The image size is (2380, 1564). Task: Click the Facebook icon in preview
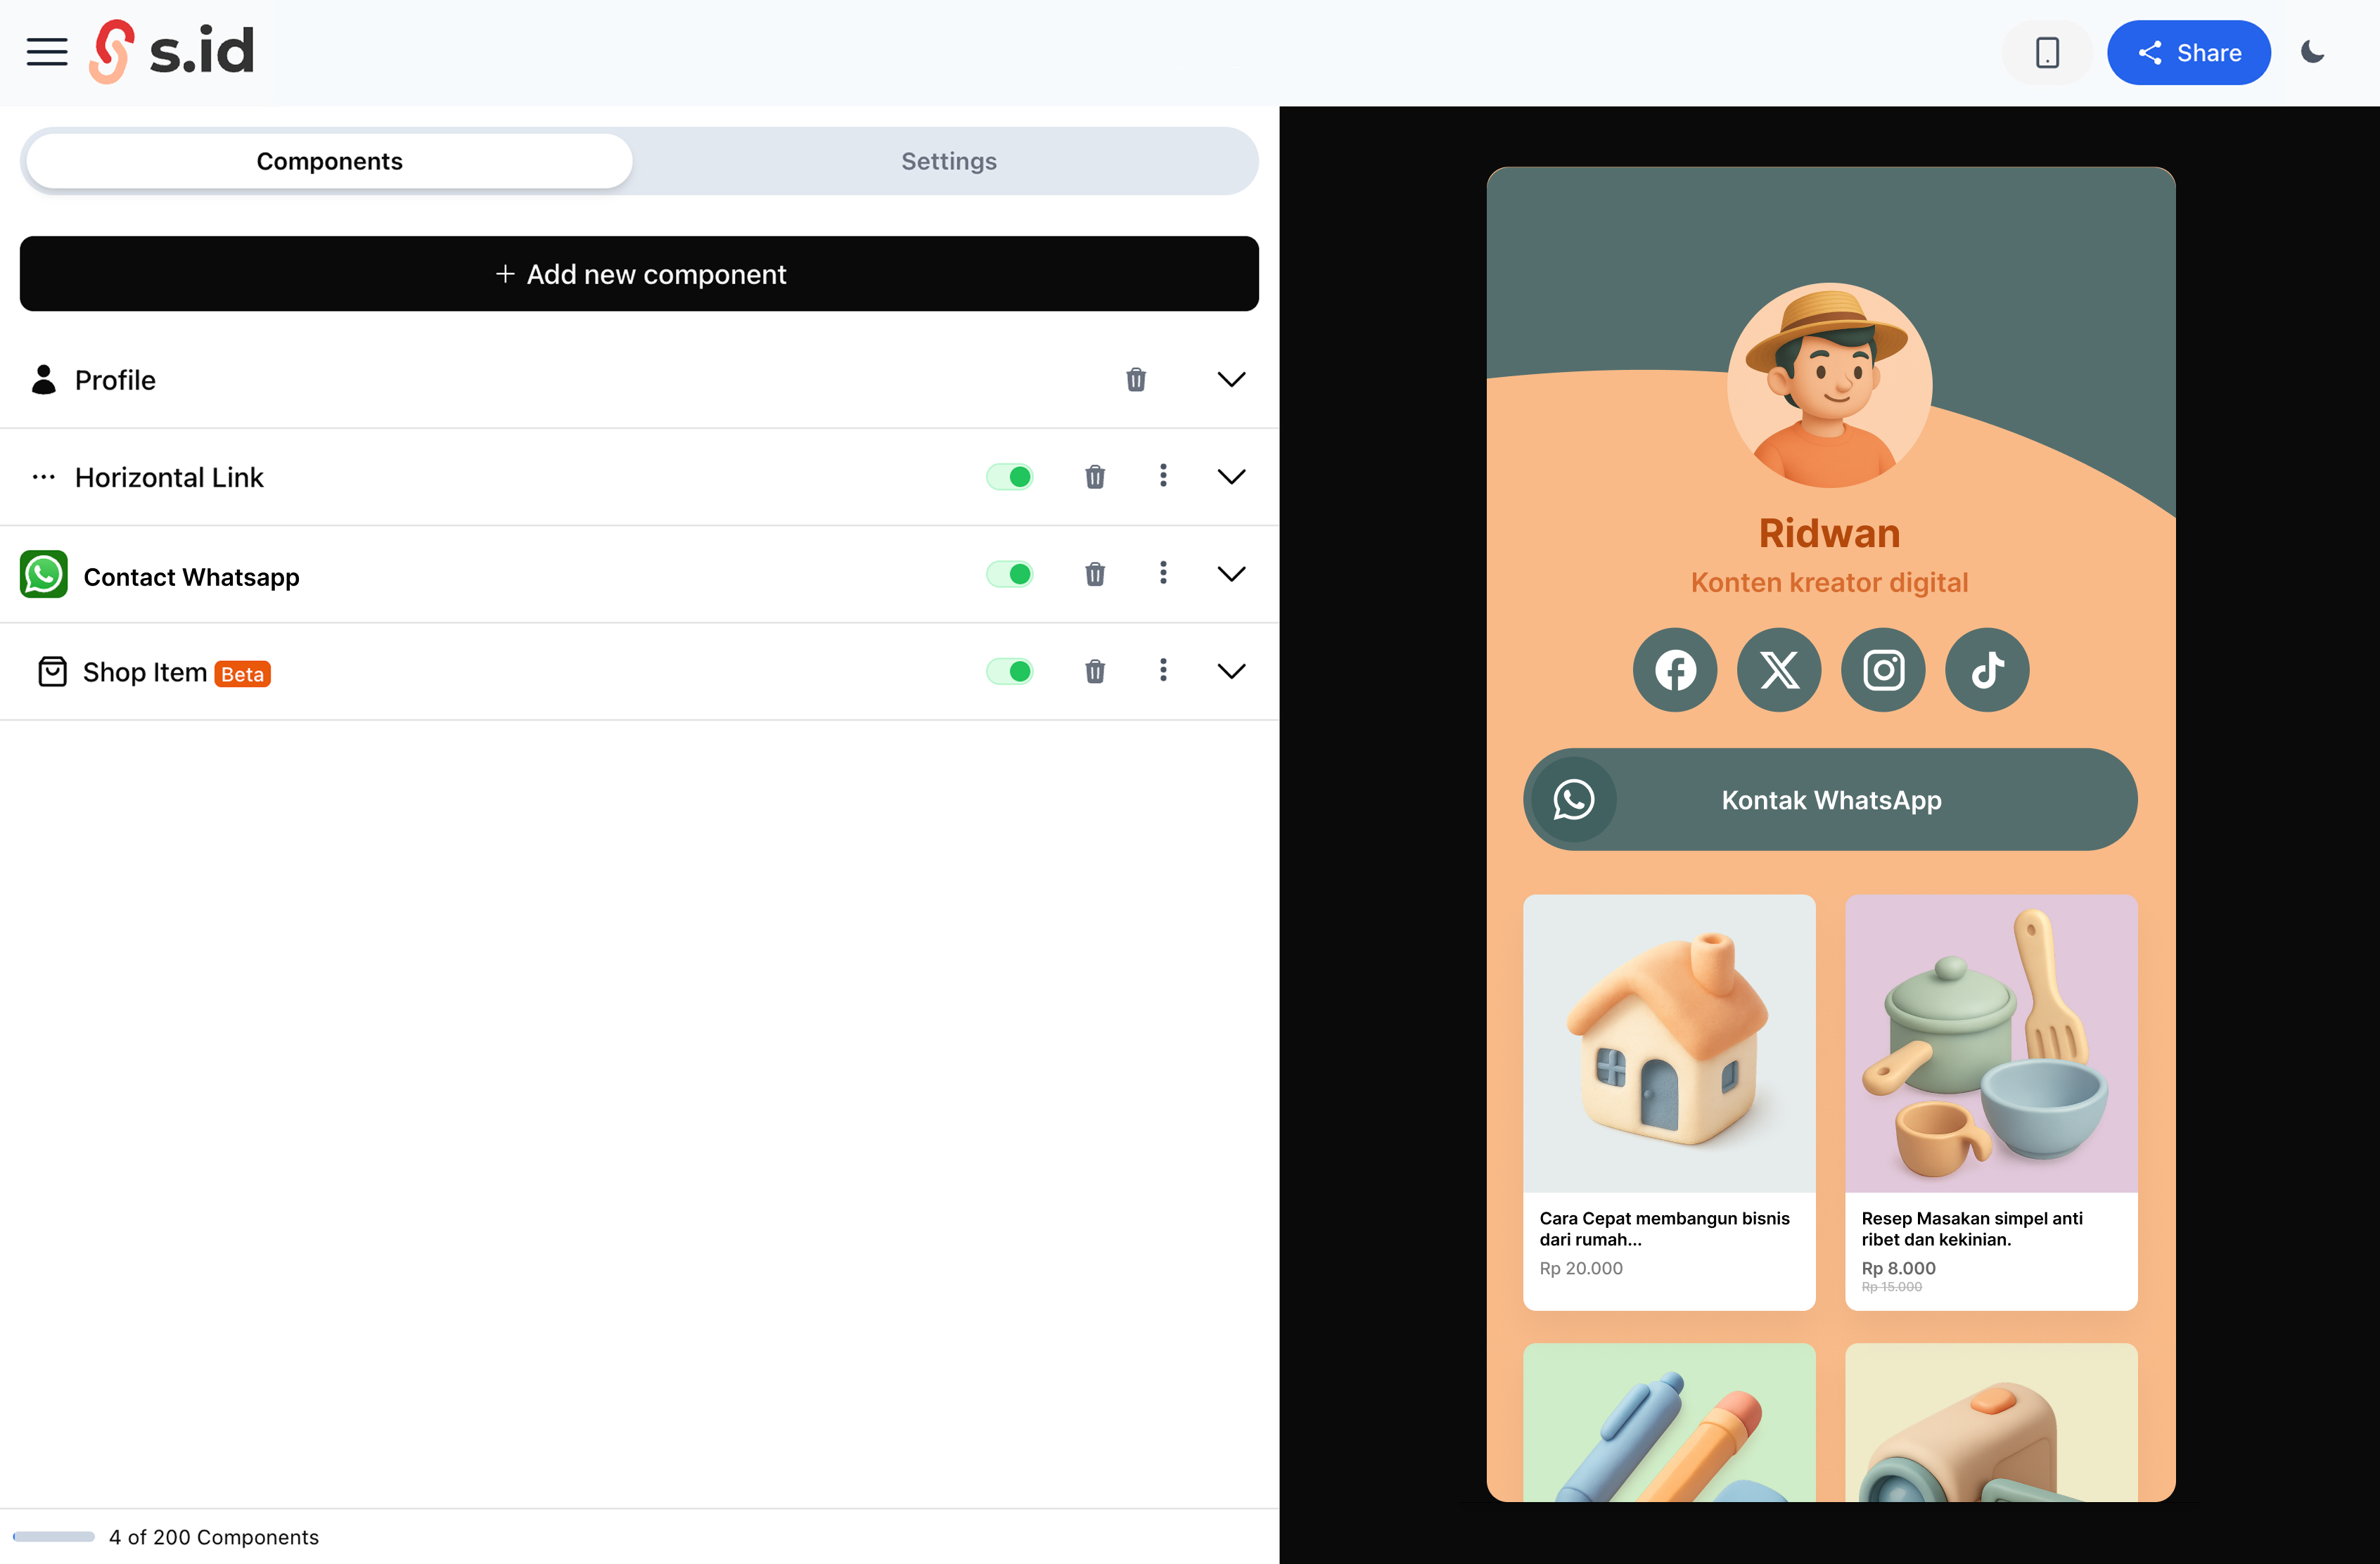tap(1675, 670)
